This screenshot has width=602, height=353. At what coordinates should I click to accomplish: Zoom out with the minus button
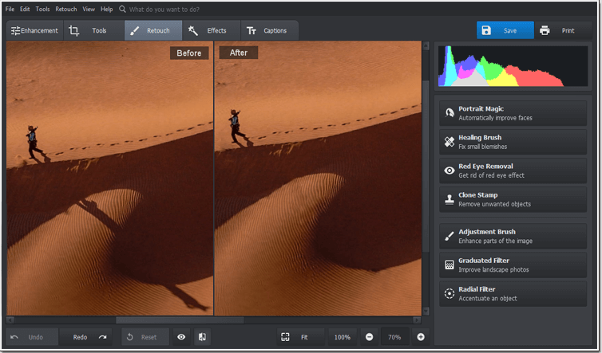369,337
